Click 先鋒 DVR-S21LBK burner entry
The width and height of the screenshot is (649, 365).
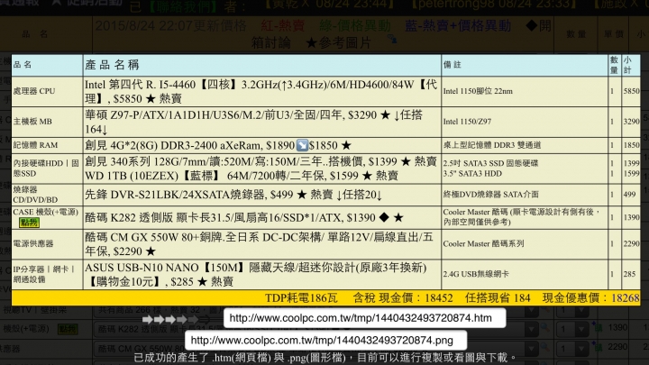tap(233, 195)
